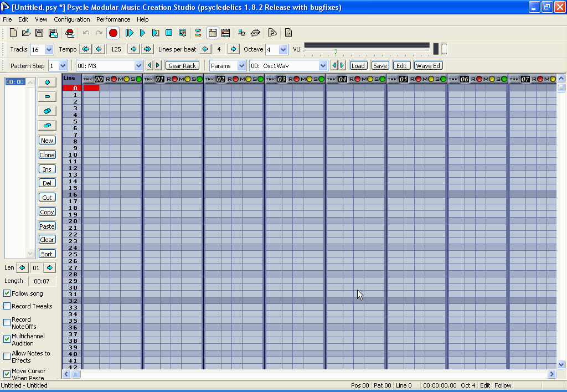
Task: Open the Tracks count dropdown
Action: pyautogui.click(x=49, y=49)
